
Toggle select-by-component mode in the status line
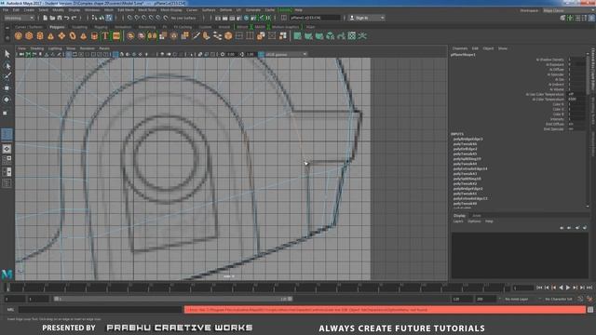pos(109,18)
